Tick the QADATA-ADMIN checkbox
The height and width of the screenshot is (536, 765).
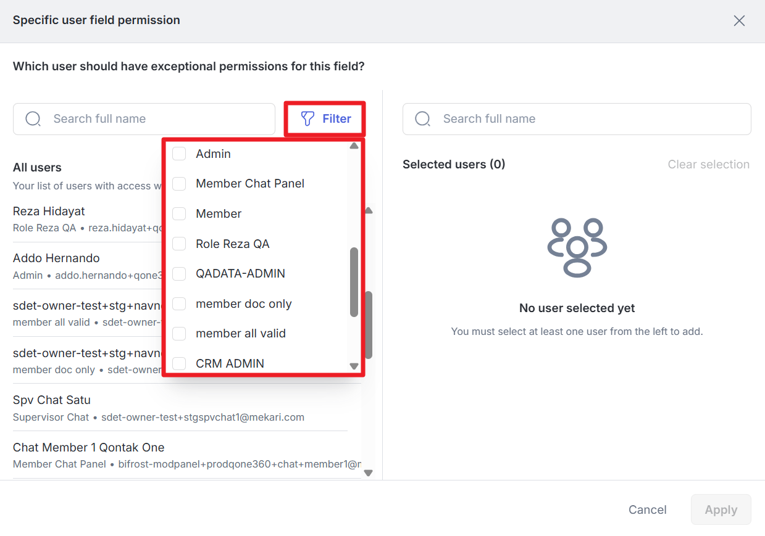(x=179, y=273)
